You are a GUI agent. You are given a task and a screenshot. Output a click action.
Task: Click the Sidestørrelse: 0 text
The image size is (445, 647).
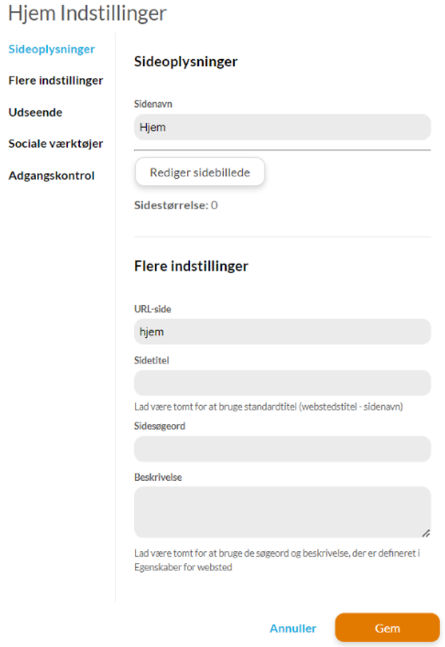[176, 205]
